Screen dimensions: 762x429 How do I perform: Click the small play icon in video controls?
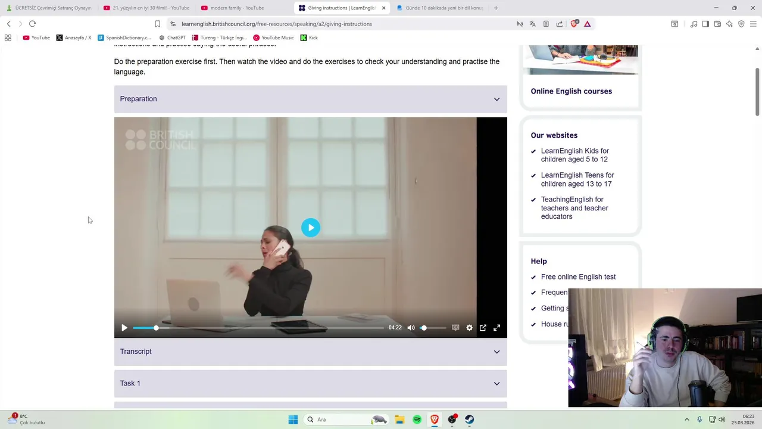click(124, 328)
